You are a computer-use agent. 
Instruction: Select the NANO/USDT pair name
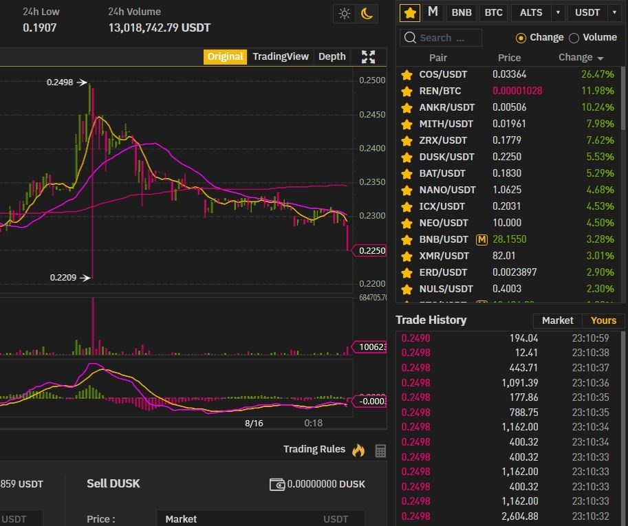coord(447,190)
